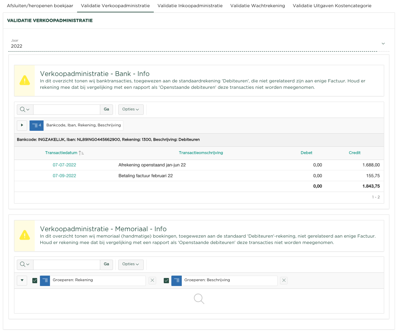The height and width of the screenshot is (334, 399).
Task: Open search column selector in Bank report
Action: click(25, 110)
